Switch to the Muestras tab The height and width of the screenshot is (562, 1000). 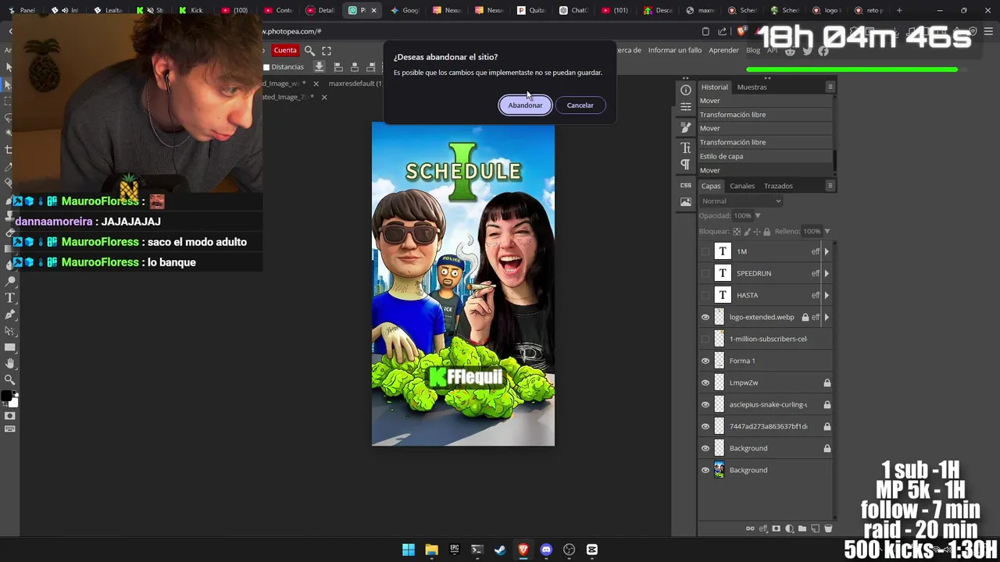pos(752,87)
